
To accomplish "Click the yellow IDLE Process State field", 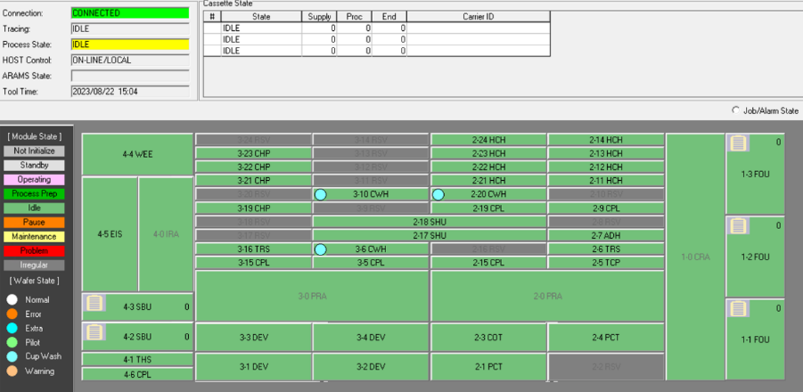I will (x=129, y=44).
